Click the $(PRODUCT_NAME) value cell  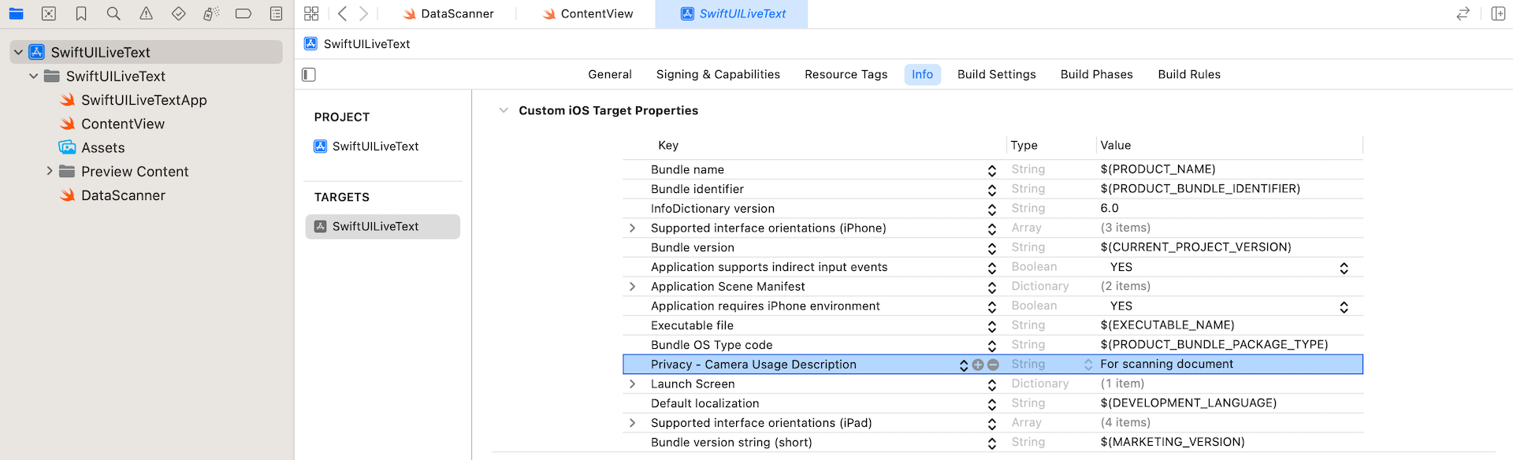point(1158,169)
